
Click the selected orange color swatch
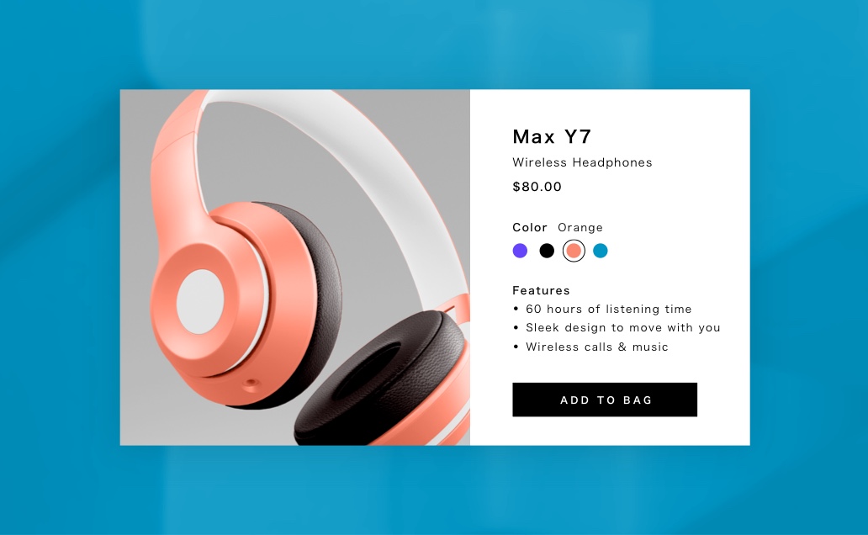[574, 251]
